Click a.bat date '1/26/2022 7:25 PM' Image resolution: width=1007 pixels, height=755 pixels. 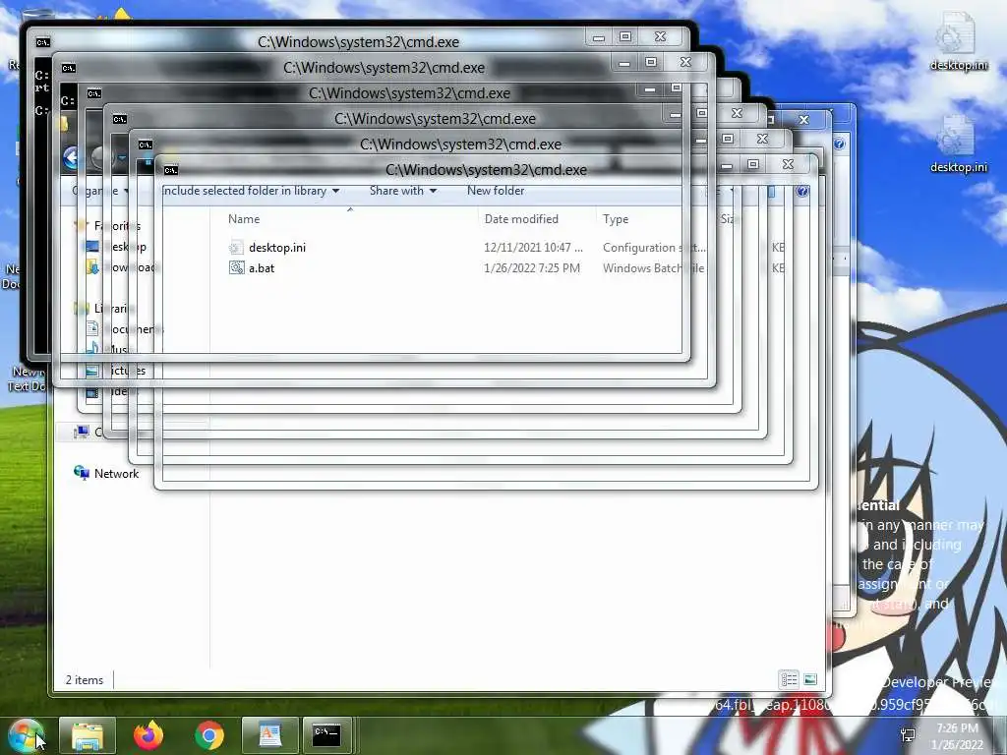[x=532, y=268]
